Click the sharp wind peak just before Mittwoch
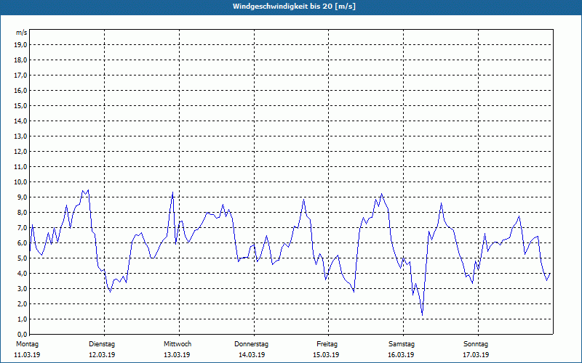This screenshot has height=363, width=582. [172, 192]
